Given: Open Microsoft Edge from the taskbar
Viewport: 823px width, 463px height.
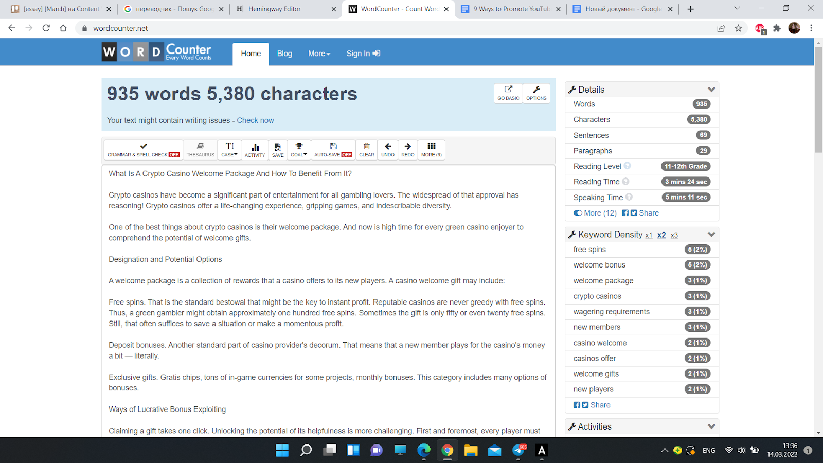Looking at the screenshot, I should point(424,451).
